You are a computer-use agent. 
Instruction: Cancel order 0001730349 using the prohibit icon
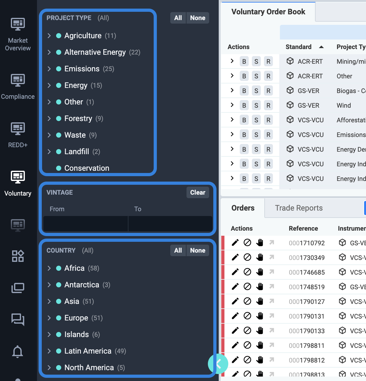tap(247, 257)
